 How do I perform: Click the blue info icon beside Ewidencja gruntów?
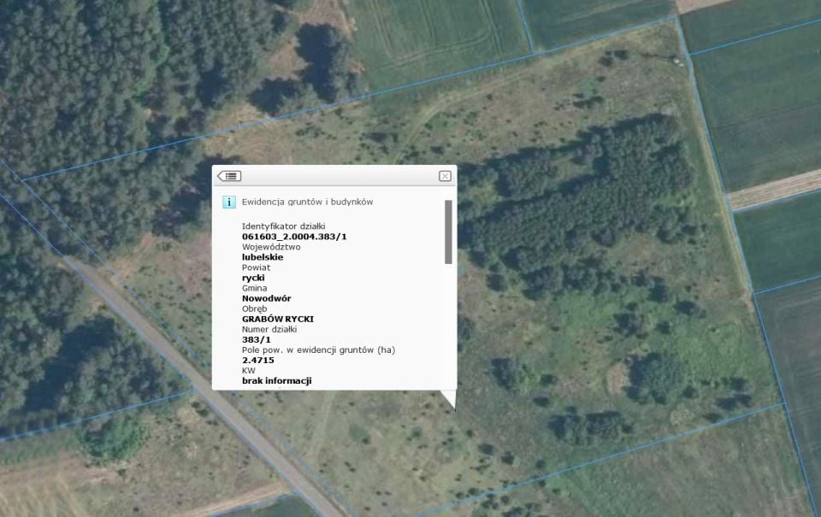[x=229, y=202]
